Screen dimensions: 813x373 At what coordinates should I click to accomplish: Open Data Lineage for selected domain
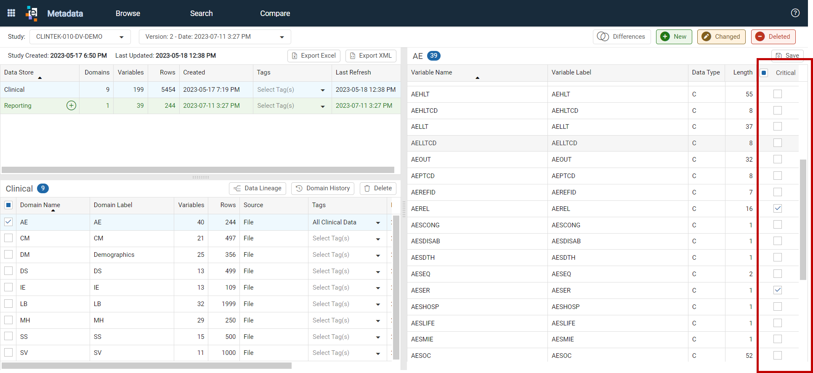click(258, 188)
